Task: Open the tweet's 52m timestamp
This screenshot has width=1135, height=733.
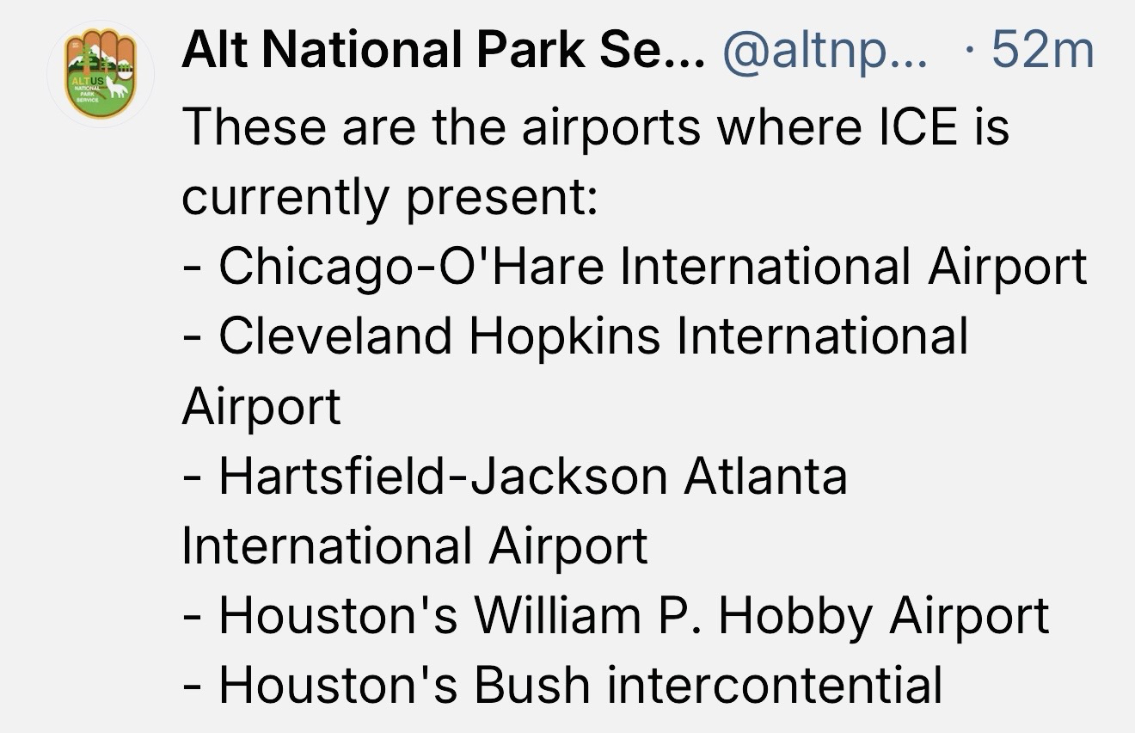Action: (x=1042, y=52)
